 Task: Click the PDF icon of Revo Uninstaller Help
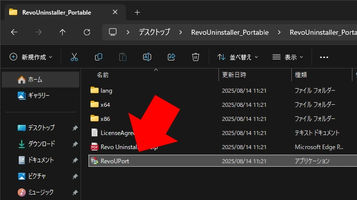tap(94, 147)
